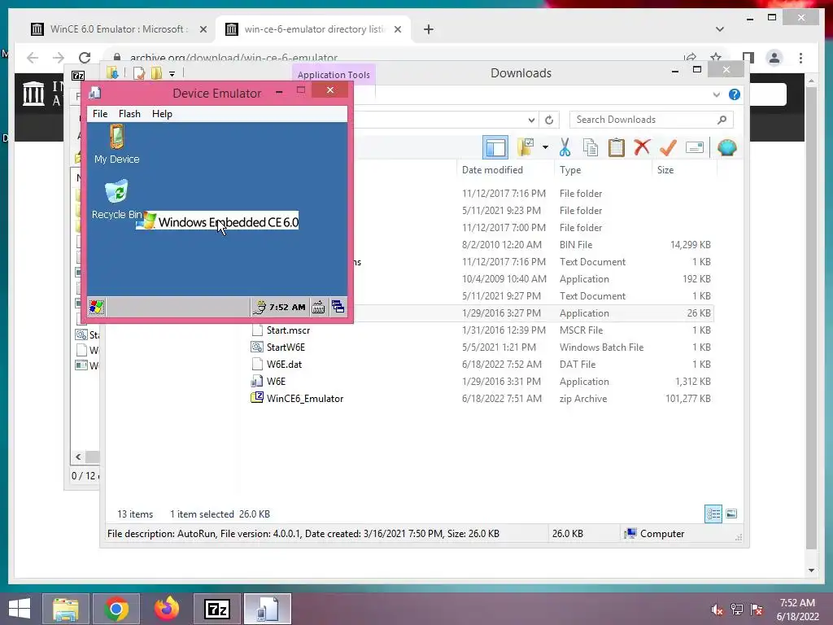The image size is (833, 625).
Task: Click the Help question mark in Downloads
Action: click(x=735, y=94)
